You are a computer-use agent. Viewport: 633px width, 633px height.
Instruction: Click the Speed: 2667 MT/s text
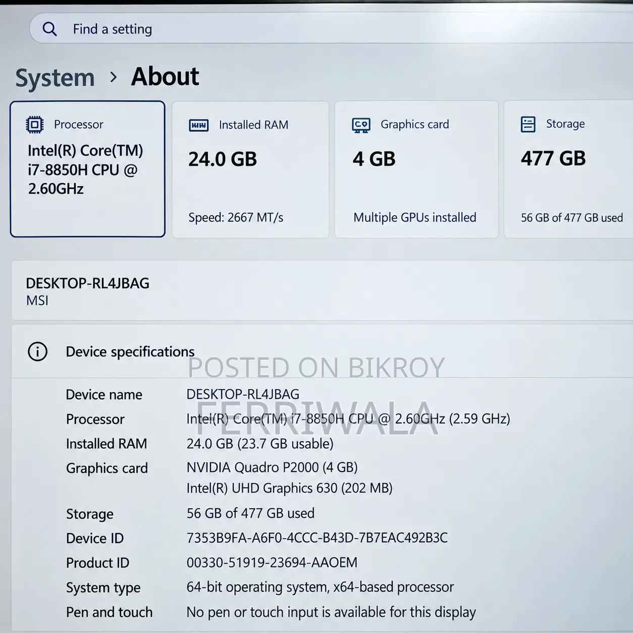236,218
